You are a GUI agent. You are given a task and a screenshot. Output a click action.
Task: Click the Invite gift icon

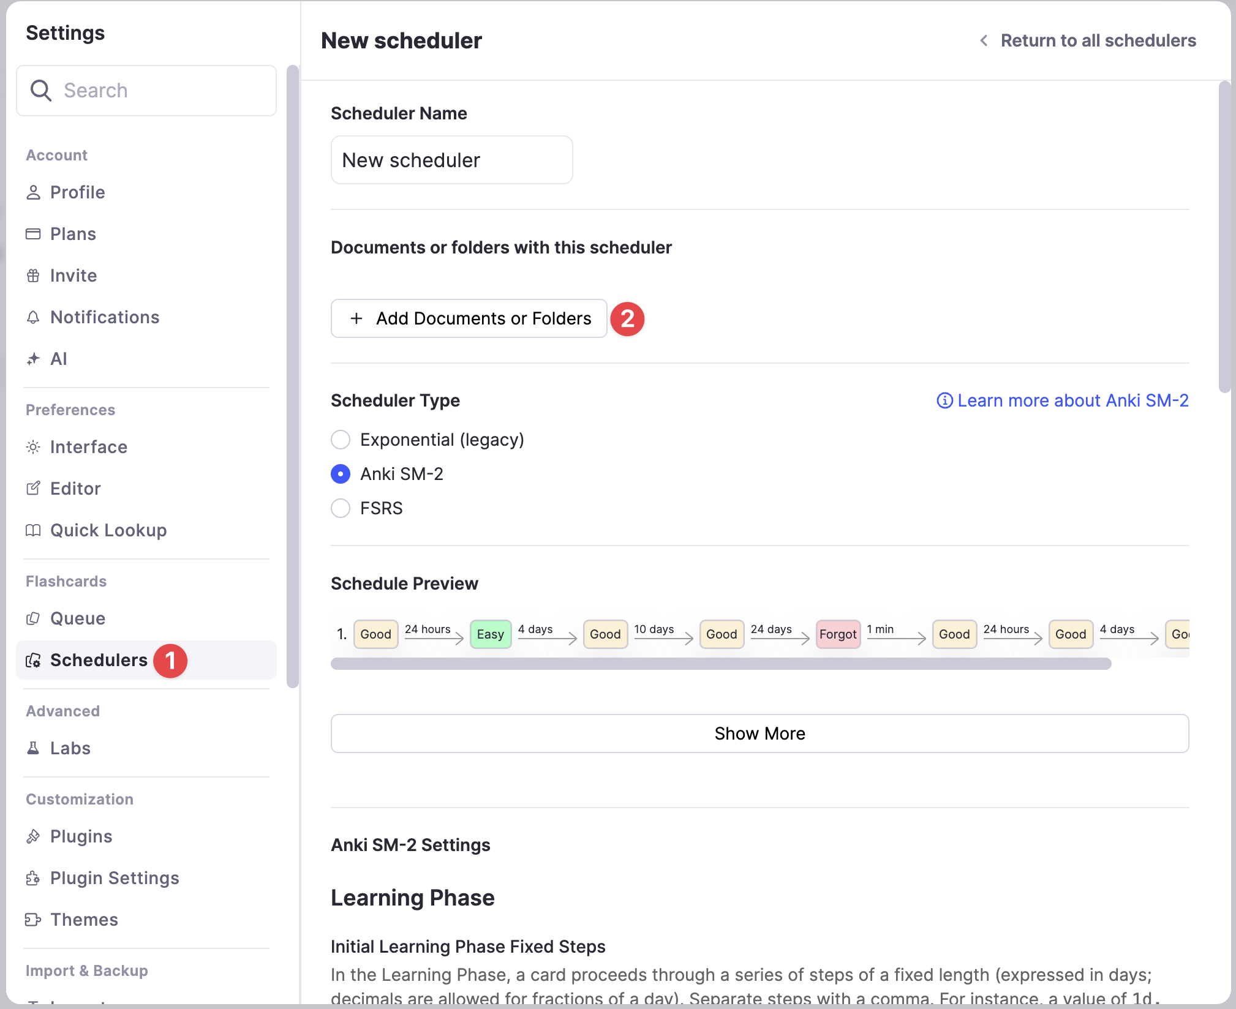point(33,276)
